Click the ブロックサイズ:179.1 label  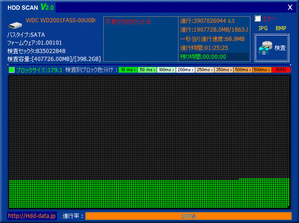coord(39,70)
